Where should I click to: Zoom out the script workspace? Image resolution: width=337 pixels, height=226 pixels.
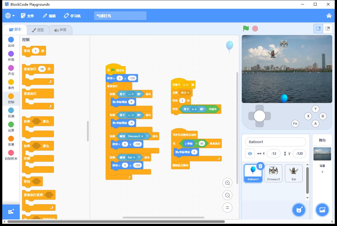[227, 195]
